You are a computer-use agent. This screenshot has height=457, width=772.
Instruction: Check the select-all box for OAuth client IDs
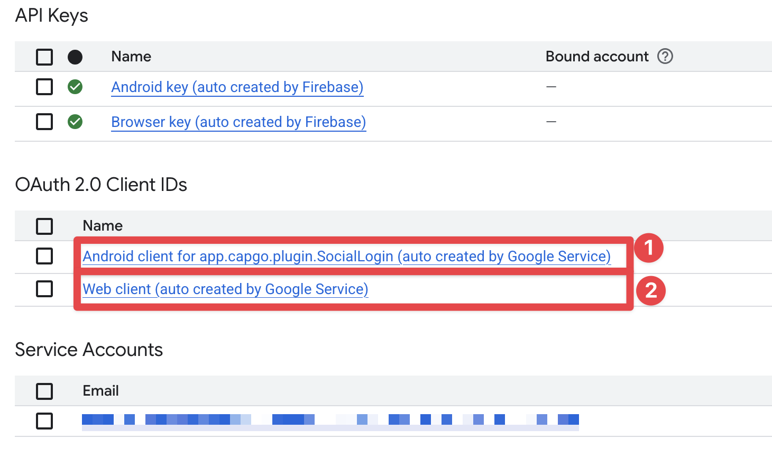pyautogui.click(x=44, y=226)
